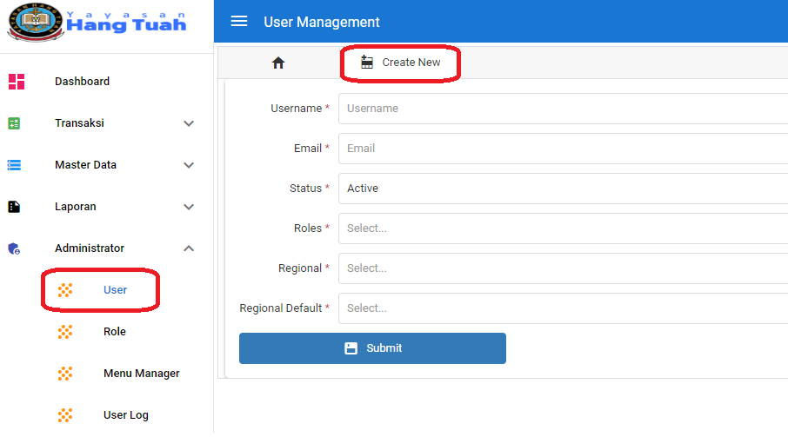Expand the Master Data chevron
The image size is (788, 437).
(x=189, y=165)
